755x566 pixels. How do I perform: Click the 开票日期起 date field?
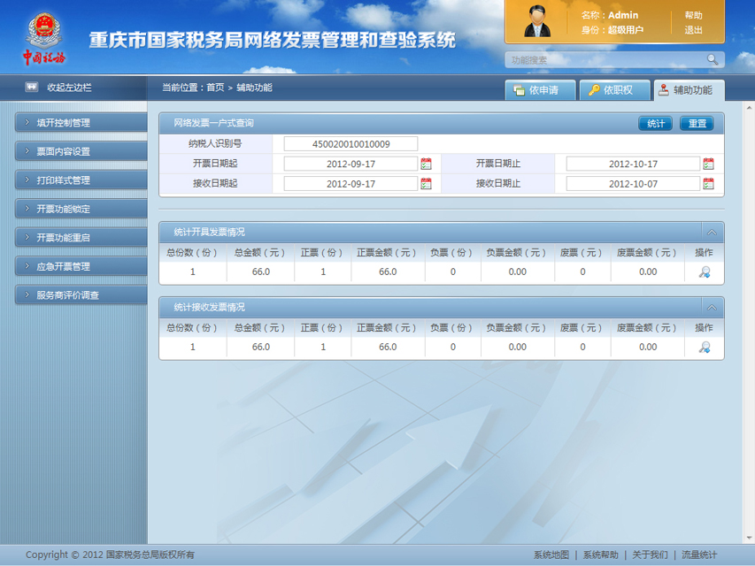click(351, 164)
